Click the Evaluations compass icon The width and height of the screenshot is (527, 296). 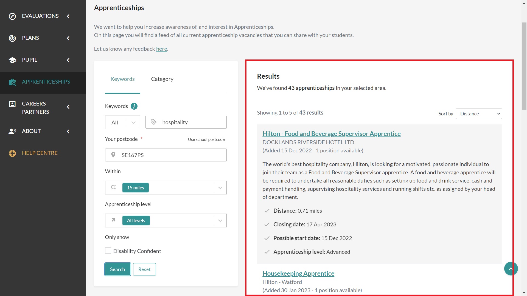point(12,16)
